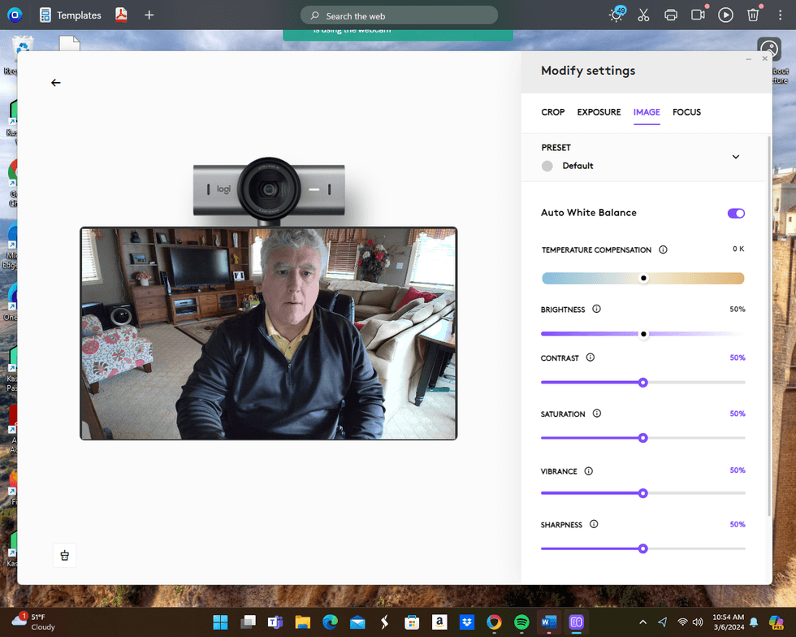
Task: Disable the Auto White Balance toggle
Action: coord(736,213)
